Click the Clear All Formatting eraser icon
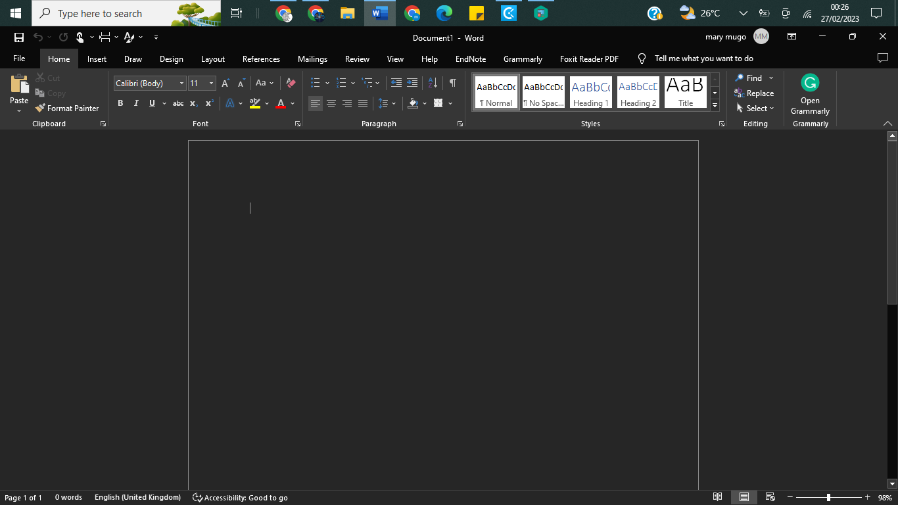This screenshot has height=505, width=898. tap(291, 83)
